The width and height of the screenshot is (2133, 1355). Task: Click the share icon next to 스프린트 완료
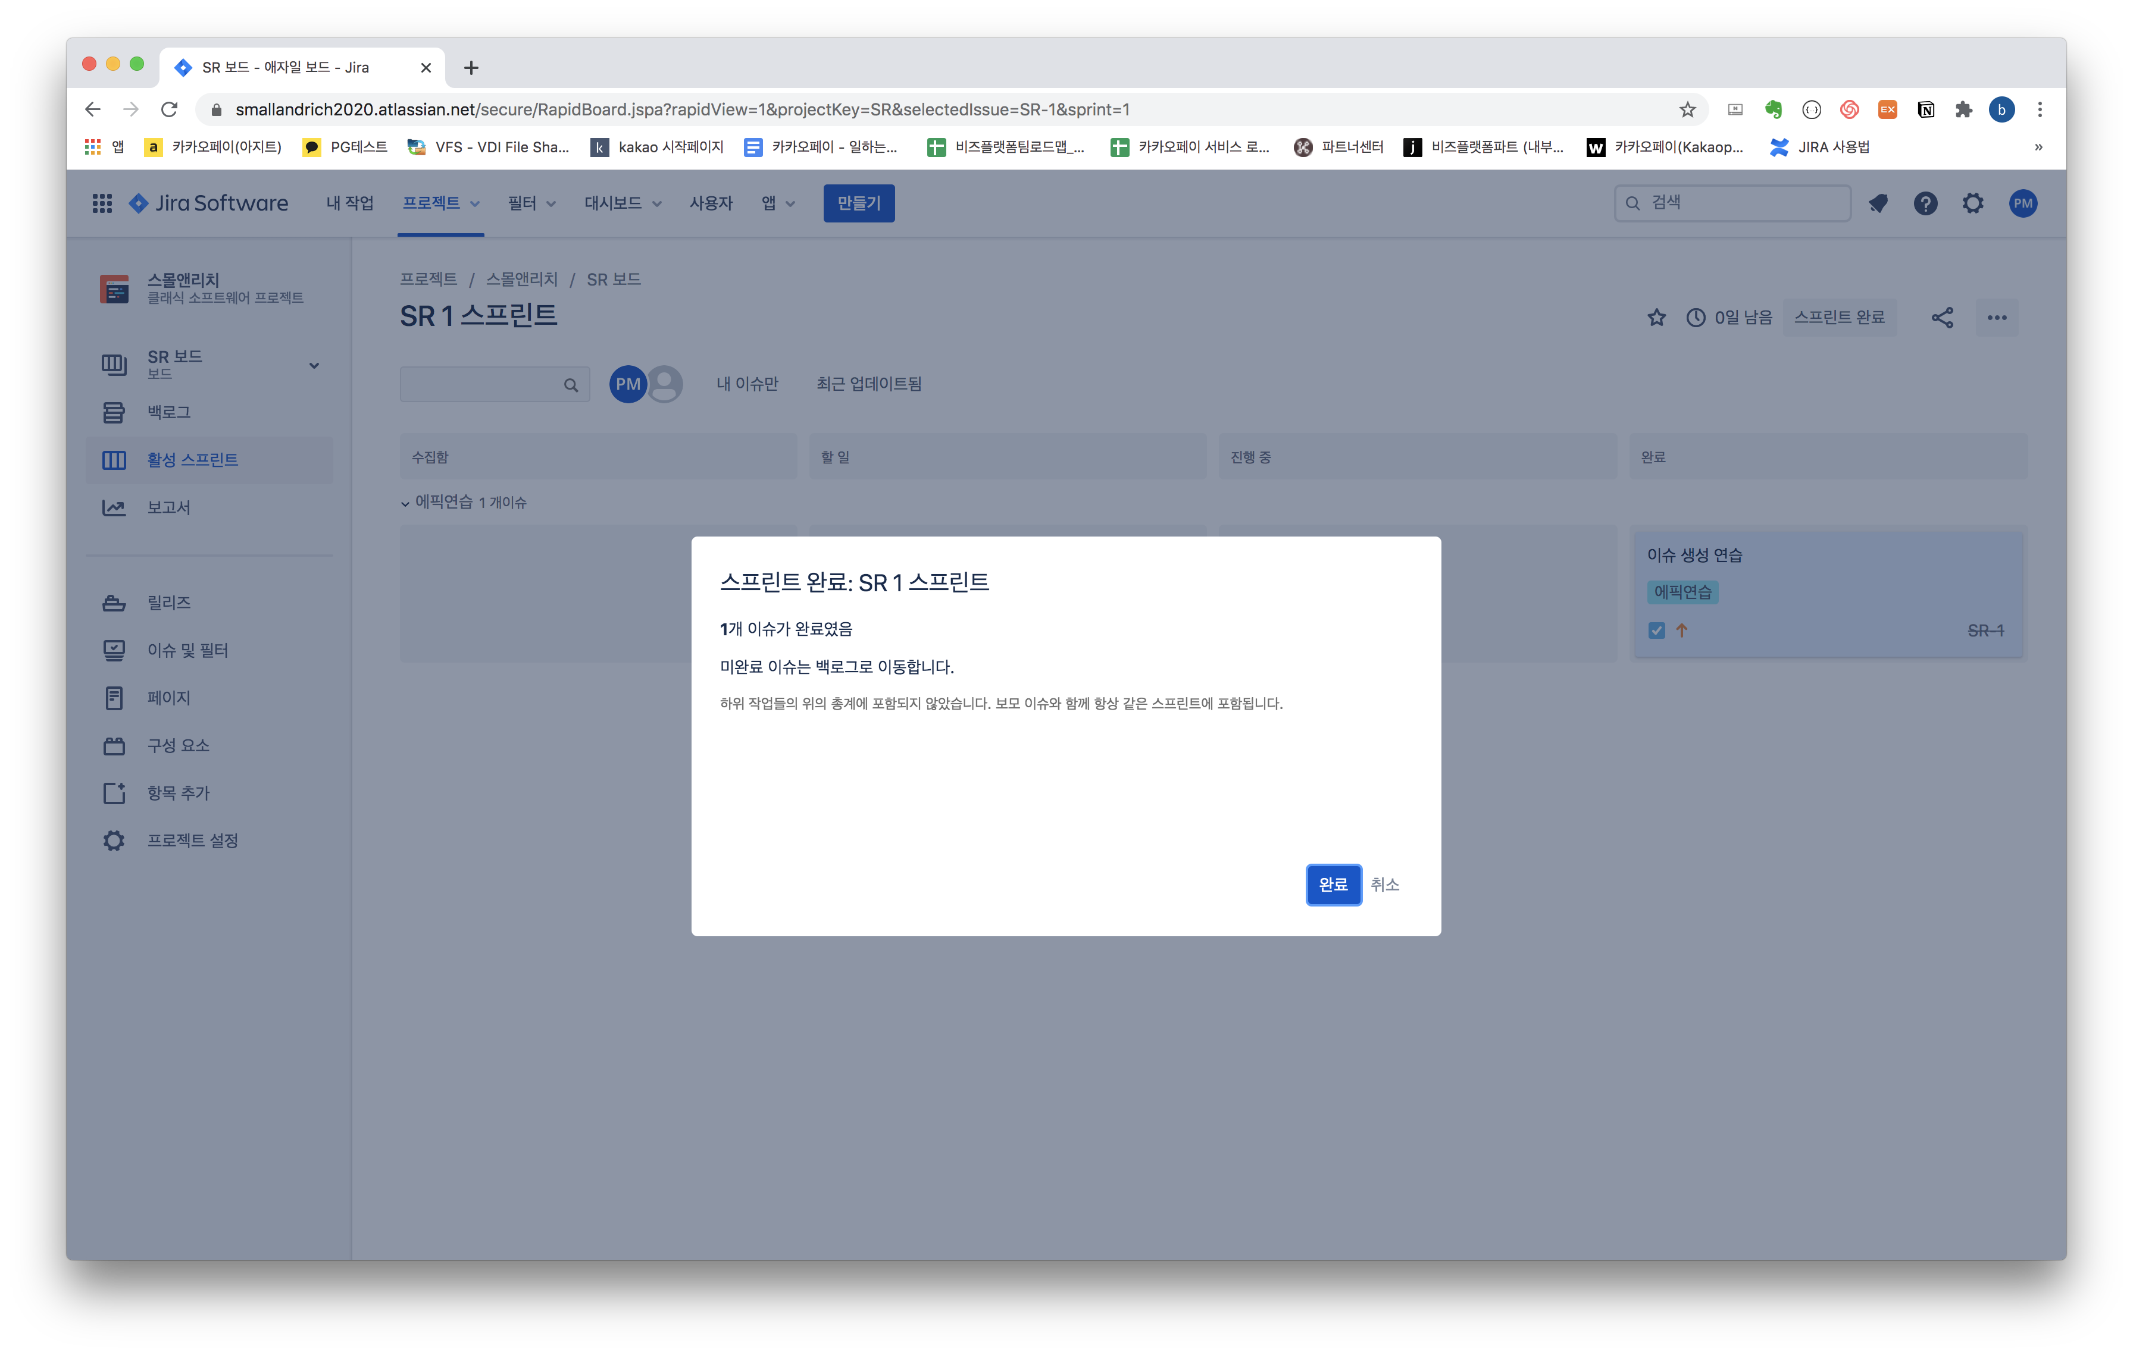pyautogui.click(x=1942, y=318)
